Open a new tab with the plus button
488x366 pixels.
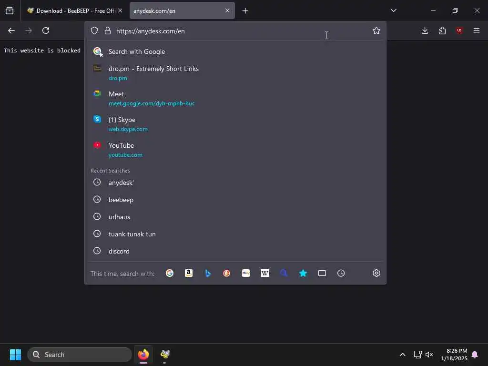245,11
